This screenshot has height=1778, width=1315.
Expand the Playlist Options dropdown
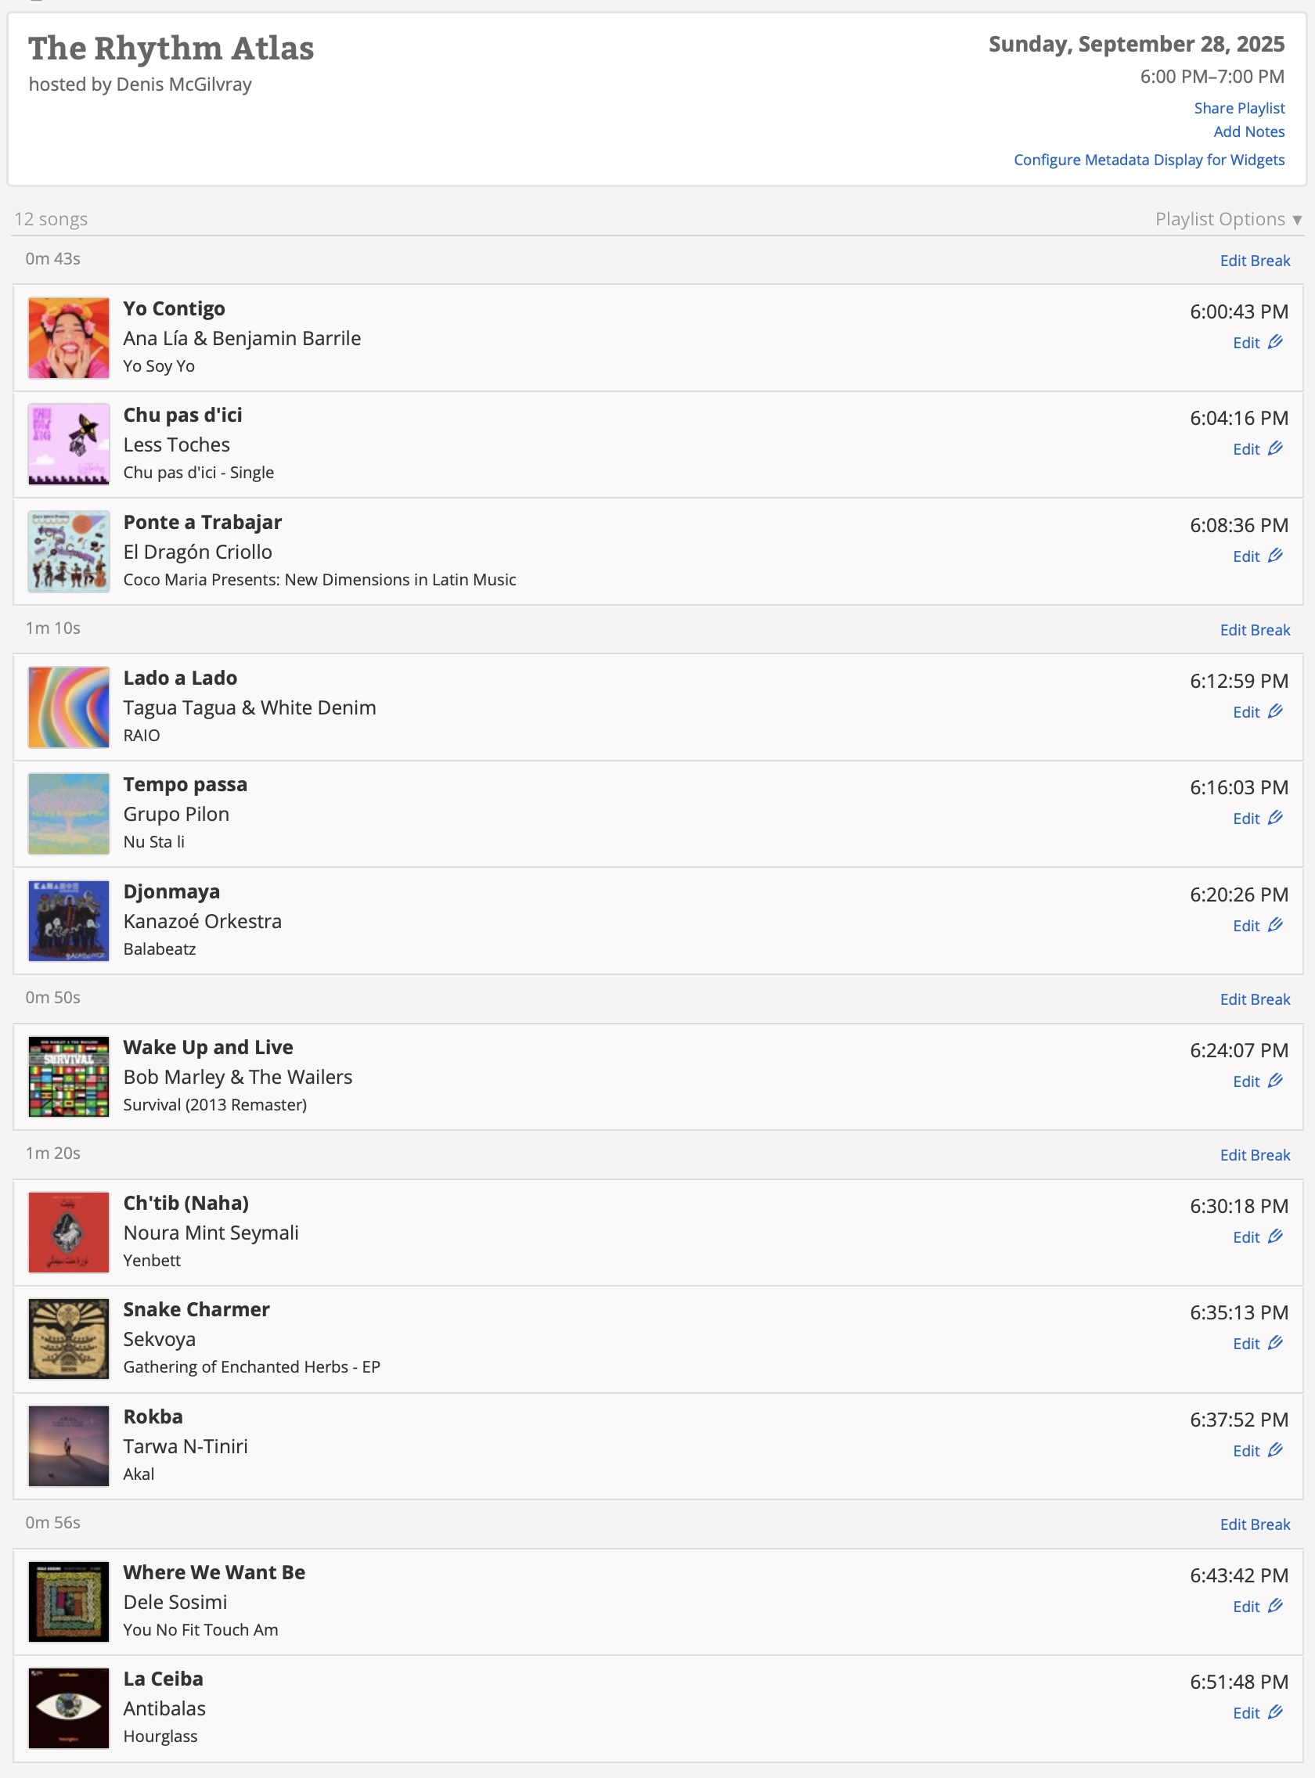pyautogui.click(x=1227, y=219)
